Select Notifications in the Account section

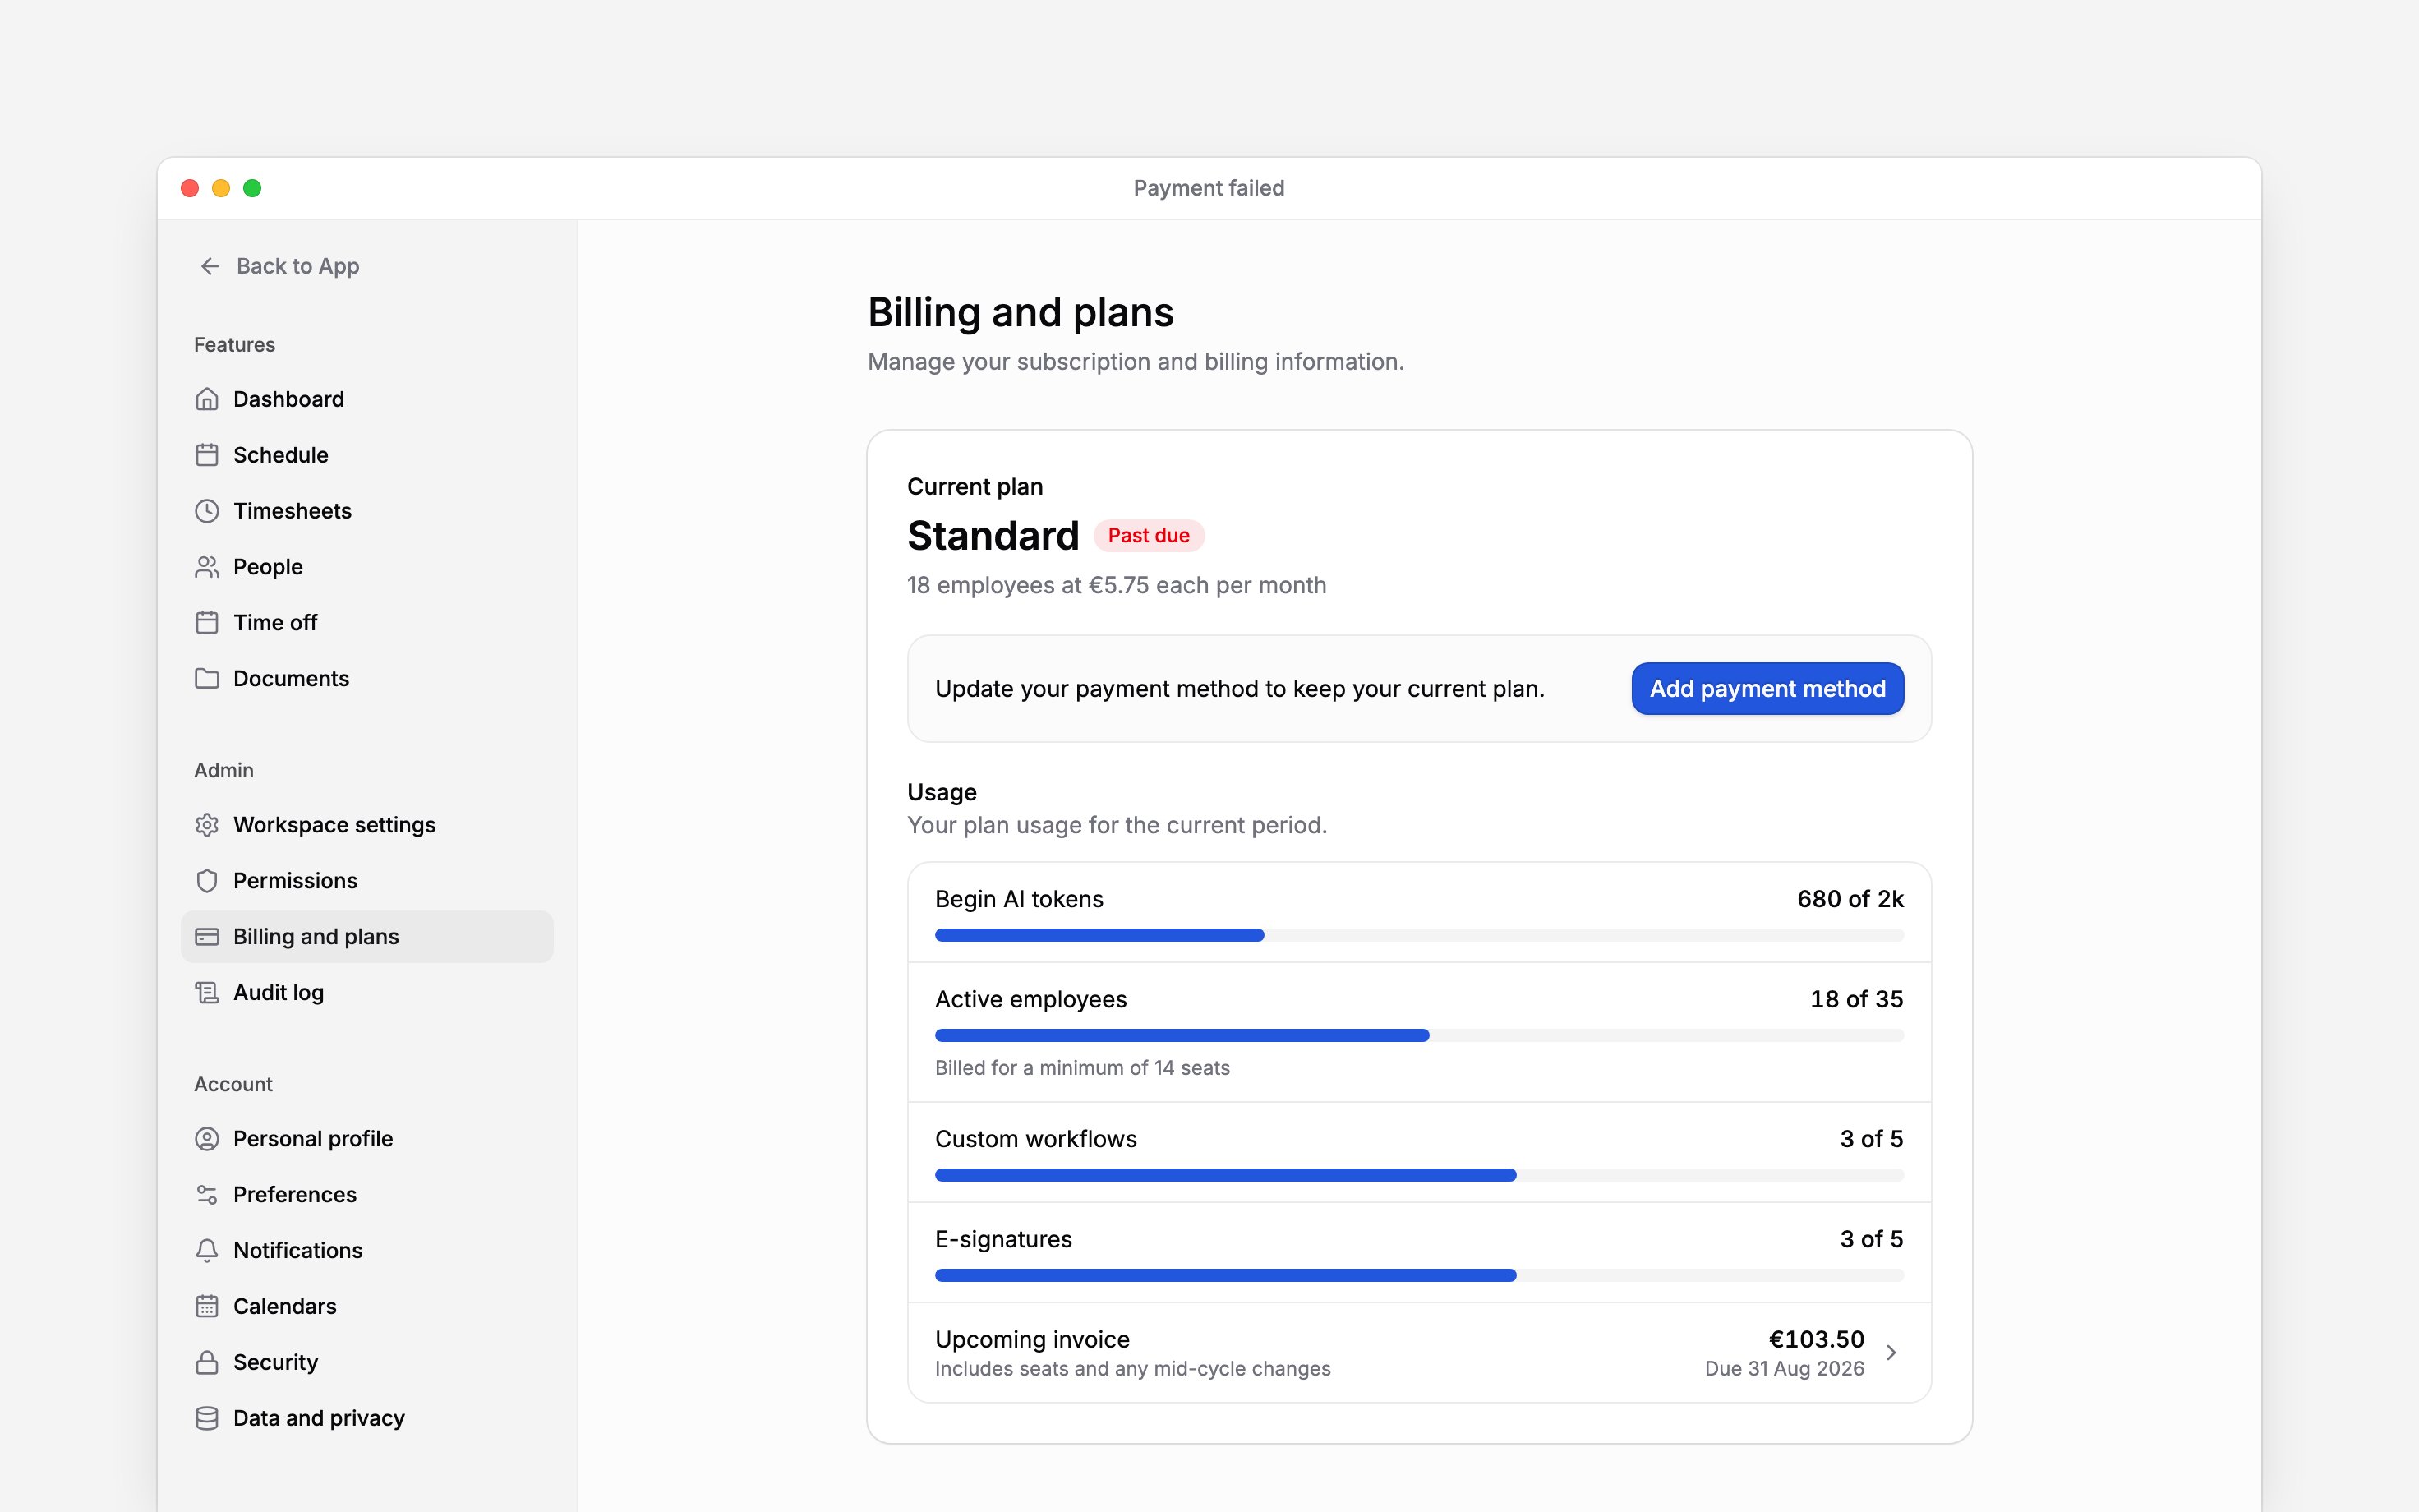[366, 1251]
